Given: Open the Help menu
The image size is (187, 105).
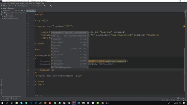Looking at the screenshot, I should click(43, 3).
